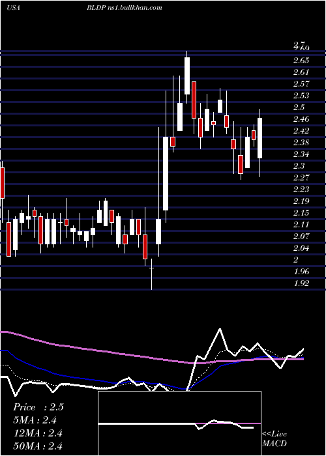Click the 5MA : 2.4 readout
The height and width of the screenshot is (456, 326).
(x=35, y=420)
